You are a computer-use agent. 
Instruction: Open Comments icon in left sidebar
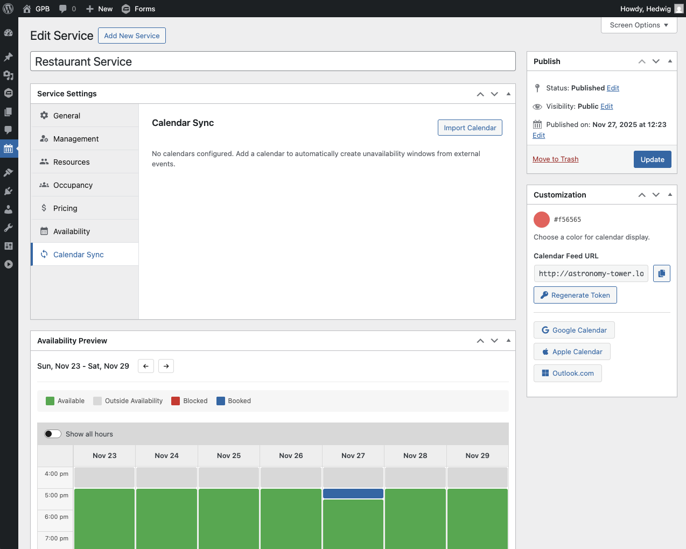pyautogui.click(x=9, y=130)
